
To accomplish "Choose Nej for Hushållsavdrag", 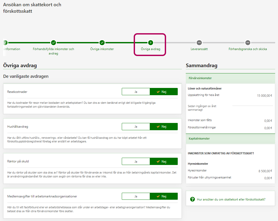I will click(164, 127).
